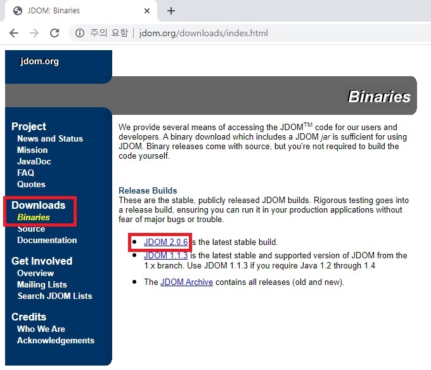This screenshot has height=370, width=431.
Task: Reload the page with the refresh icon
Action: [x=55, y=33]
